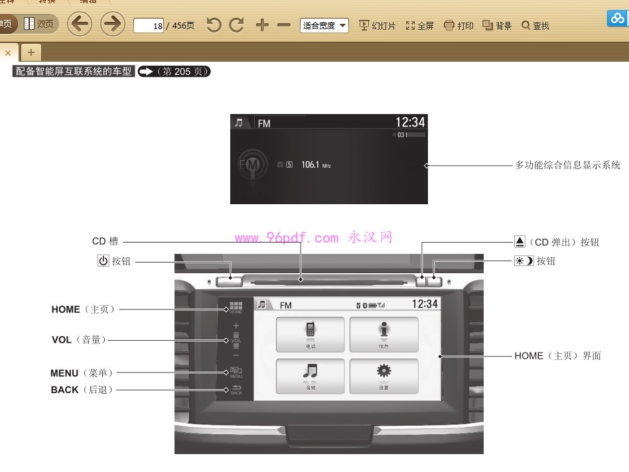Switch to single-page view (单页)

[x=7, y=25]
